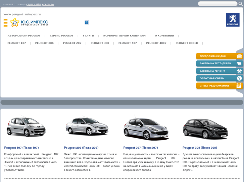
Task: Open Корпоративным клиентам menu item
Action: point(124,36)
